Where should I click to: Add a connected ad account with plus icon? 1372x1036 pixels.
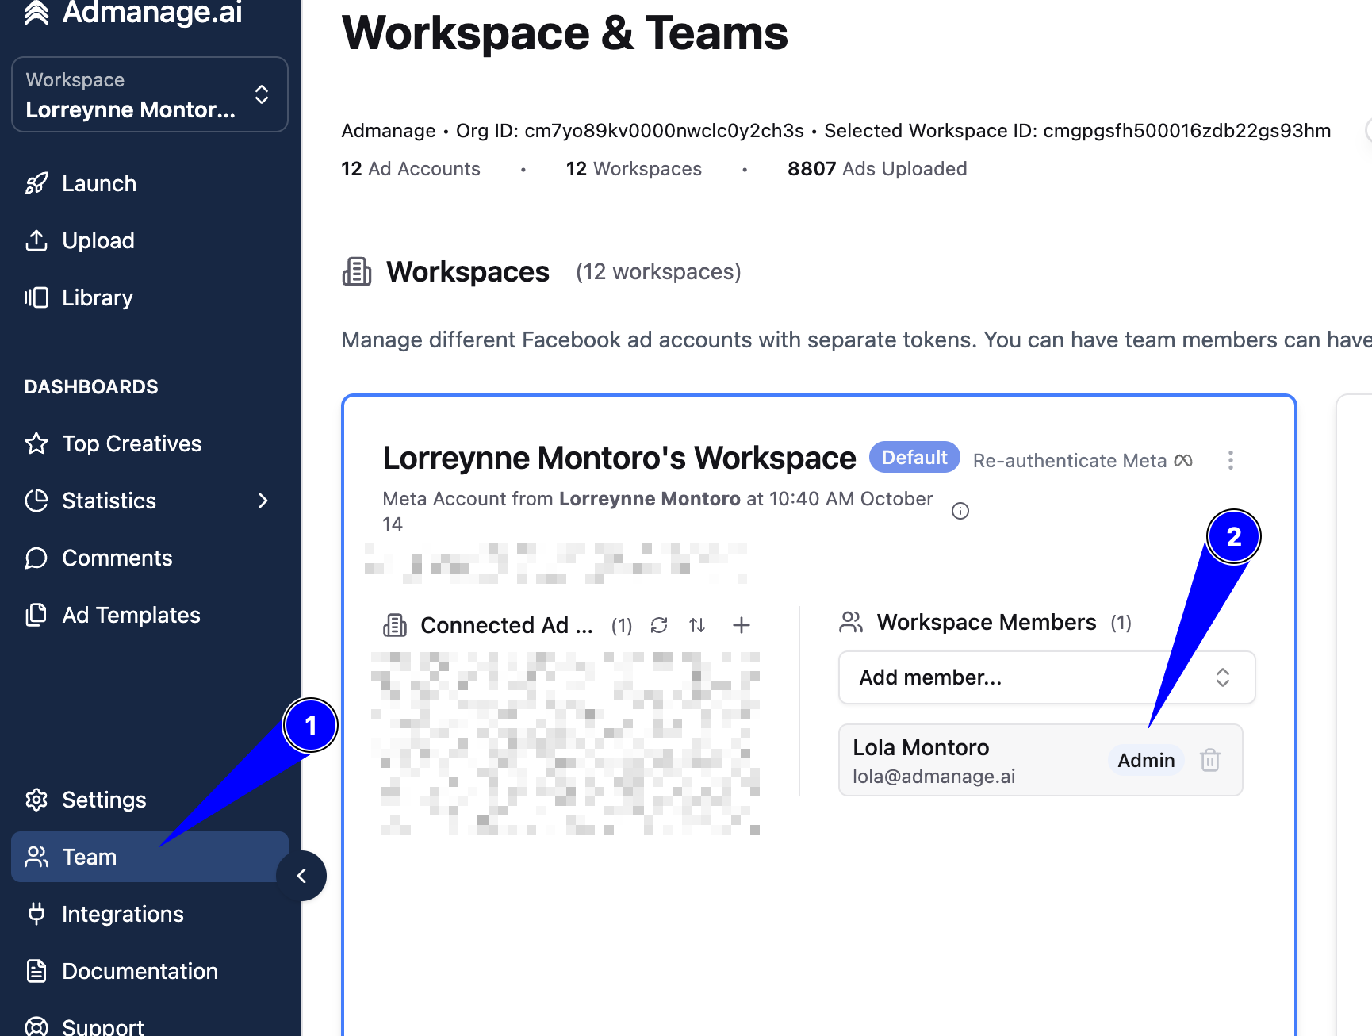click(742, 625)
